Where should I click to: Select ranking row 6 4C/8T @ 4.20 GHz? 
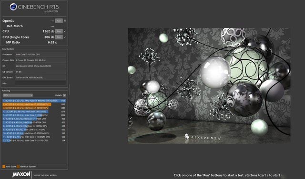click(34, 119)
